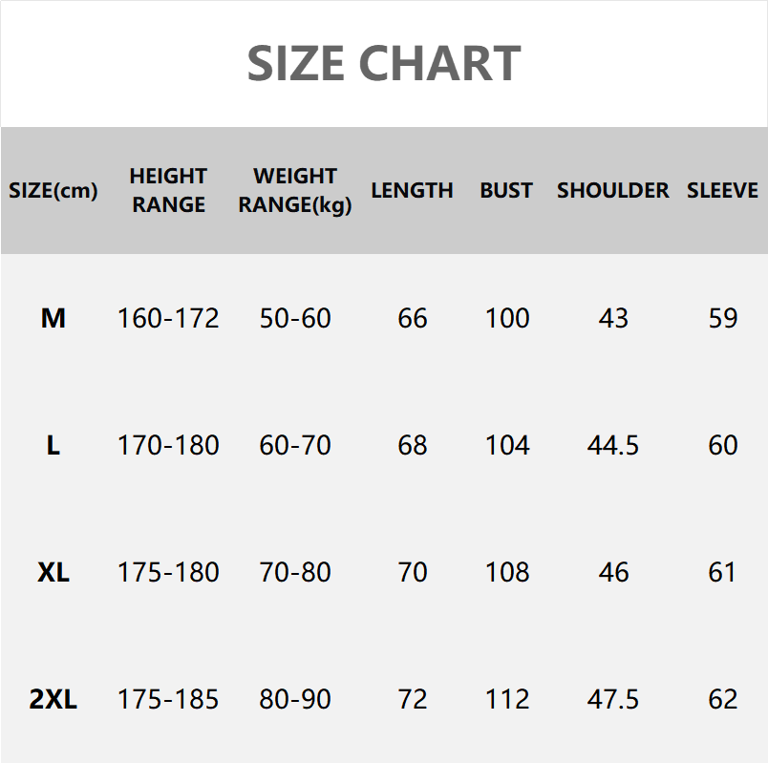The image size is (768, 763).
Task: Click the SLEEVE column header
Action: point(722,191)
